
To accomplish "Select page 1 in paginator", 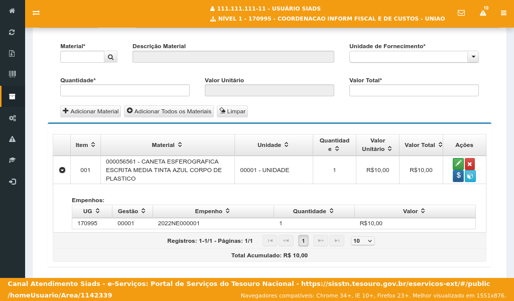I will tap(303, 241).
